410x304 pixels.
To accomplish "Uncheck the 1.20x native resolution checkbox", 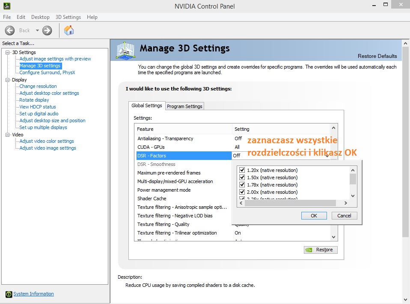I will point(242,170).
